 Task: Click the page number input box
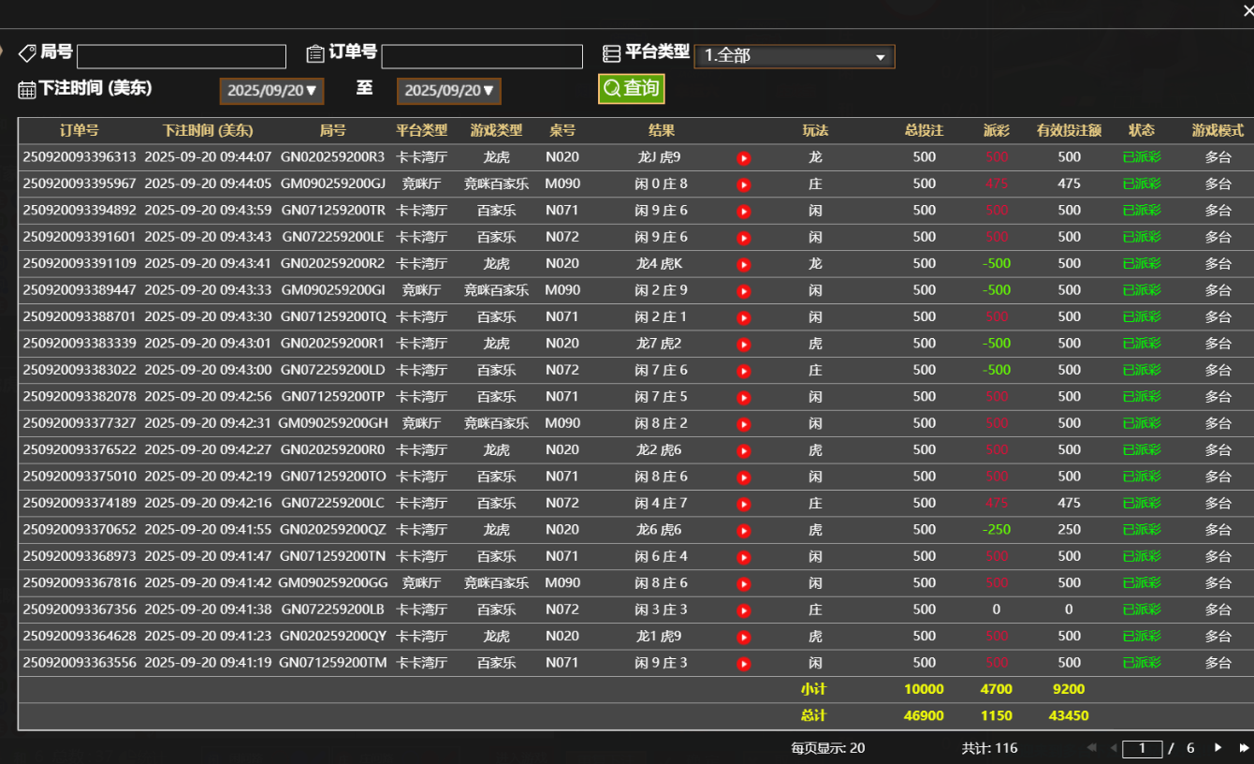pyautogui.click(x=1144, y=748)
